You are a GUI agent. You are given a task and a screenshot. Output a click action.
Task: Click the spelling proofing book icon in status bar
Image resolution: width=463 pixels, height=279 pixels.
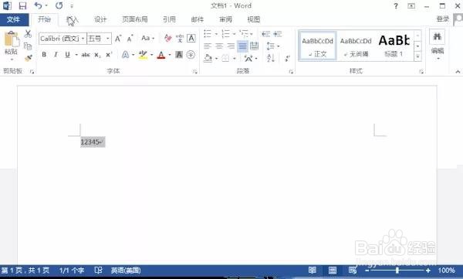98,270
